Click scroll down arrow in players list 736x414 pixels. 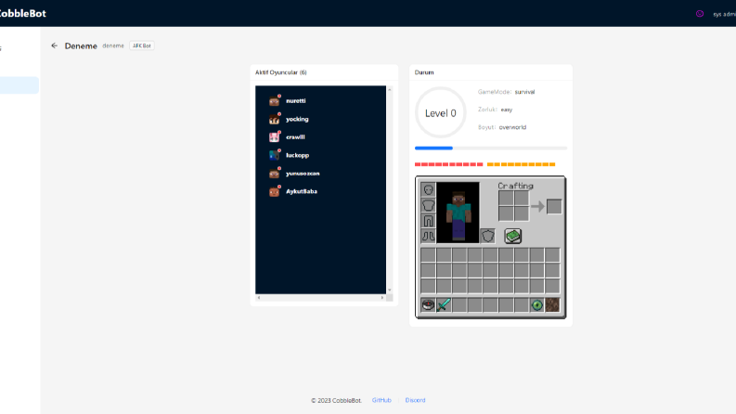(x=390, y=291)
